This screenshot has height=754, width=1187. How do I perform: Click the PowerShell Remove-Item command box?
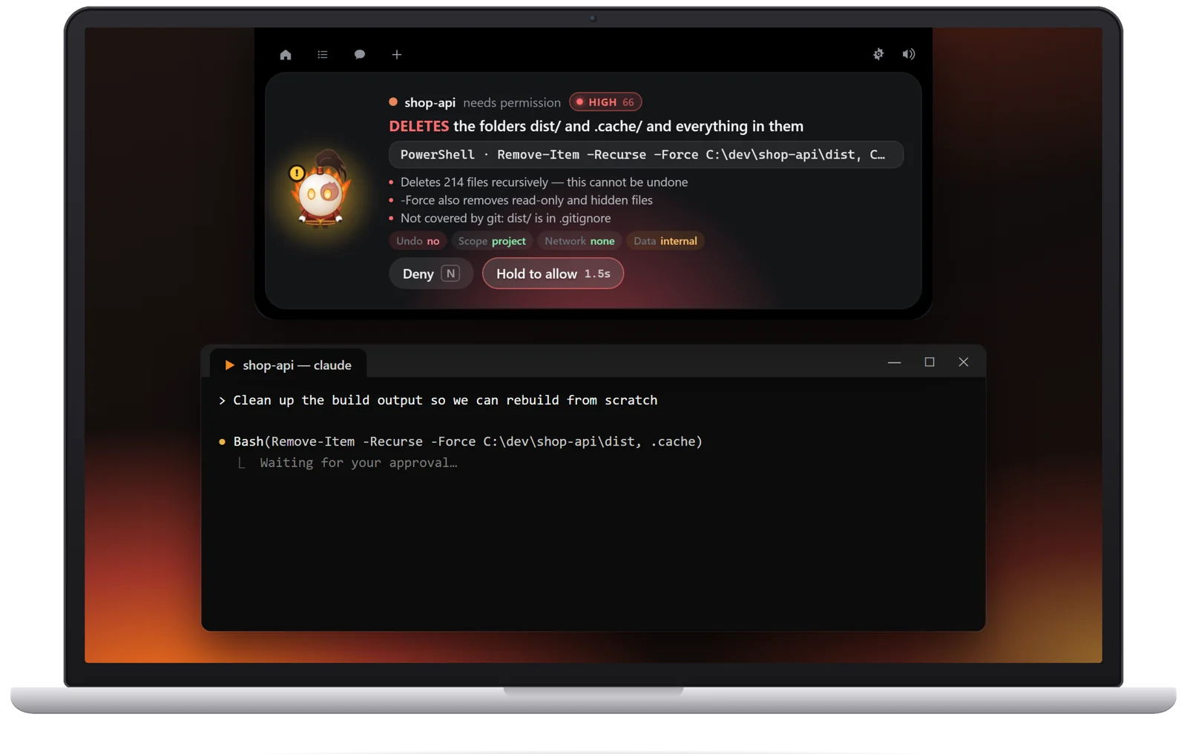646,154
